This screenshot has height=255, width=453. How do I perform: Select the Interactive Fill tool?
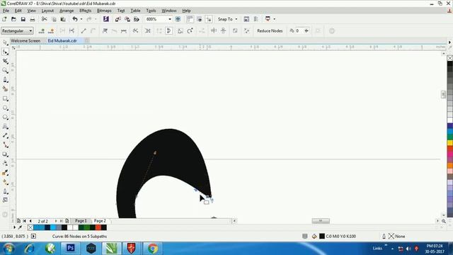point(5,182)
